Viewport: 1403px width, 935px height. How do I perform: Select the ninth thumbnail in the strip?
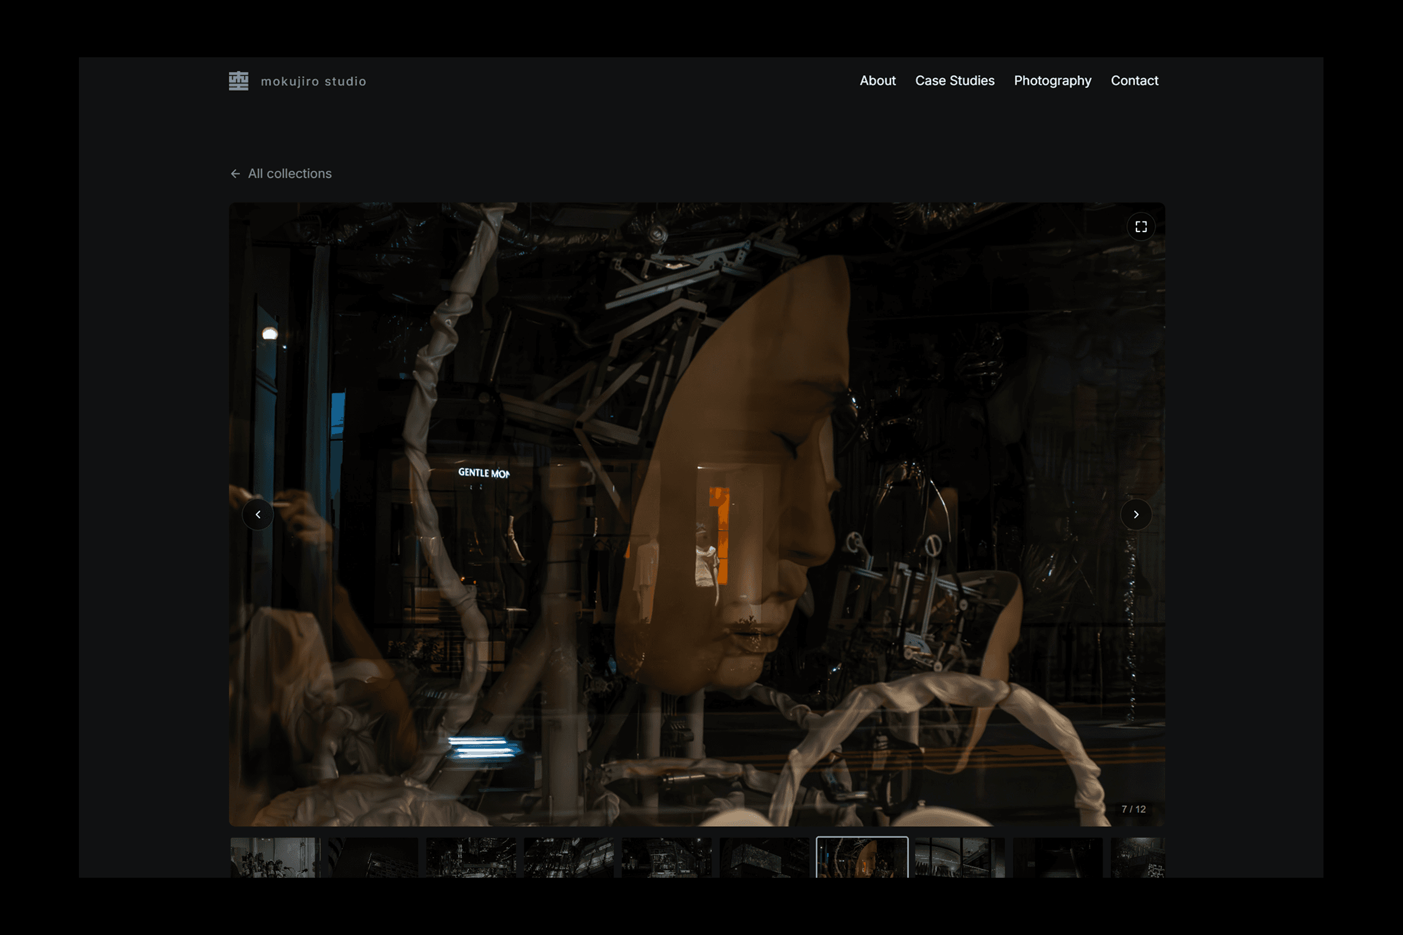(1058, 857)
